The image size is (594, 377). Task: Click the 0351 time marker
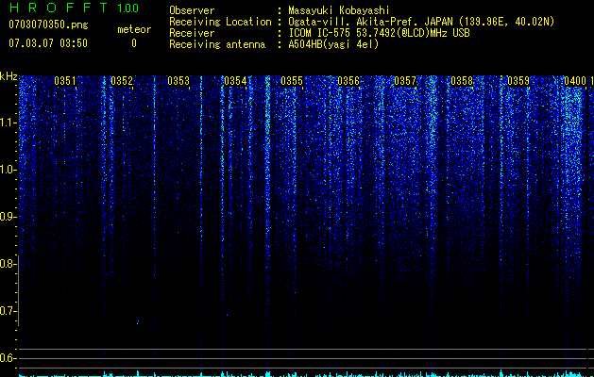pos(65,81)
